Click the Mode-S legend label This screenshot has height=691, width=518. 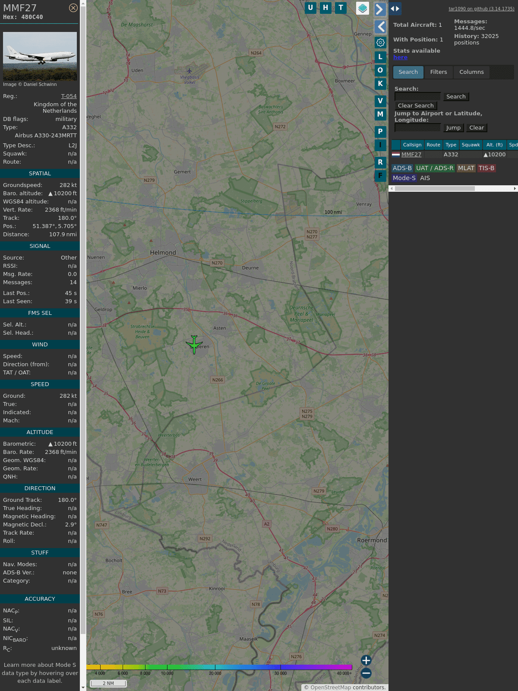click(x=404, y=178)
